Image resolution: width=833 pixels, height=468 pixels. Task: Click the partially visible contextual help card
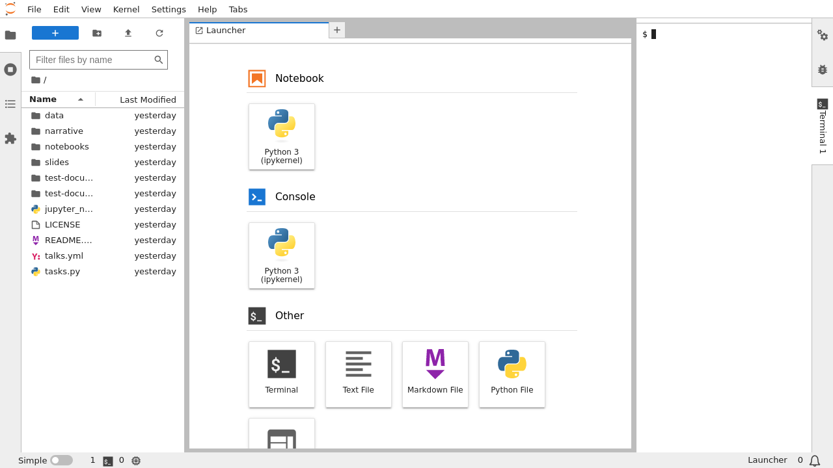coord(282,434)
